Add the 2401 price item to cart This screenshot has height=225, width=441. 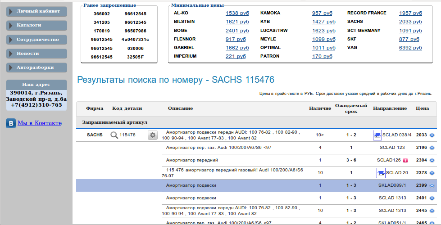[x=432, y=198]
